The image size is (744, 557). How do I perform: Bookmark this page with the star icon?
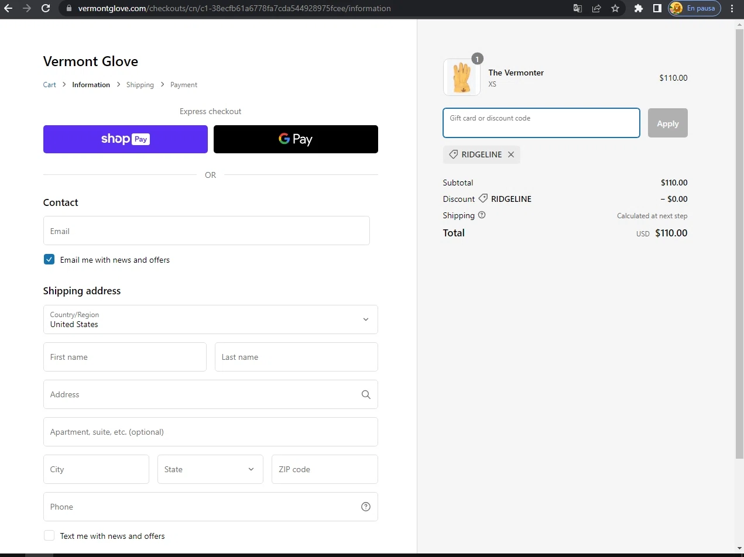pyautogui.click(x=615, y=8)
